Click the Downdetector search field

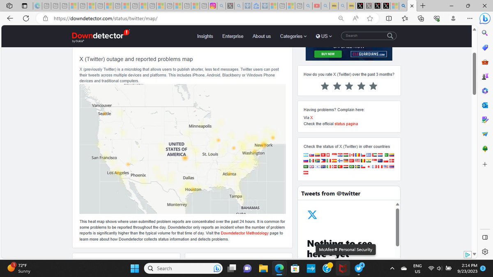[365, 36]
